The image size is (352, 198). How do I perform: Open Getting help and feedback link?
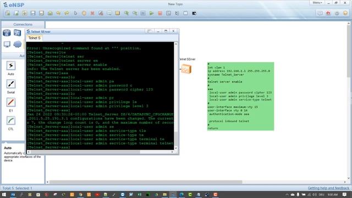[x=328, y=188]
